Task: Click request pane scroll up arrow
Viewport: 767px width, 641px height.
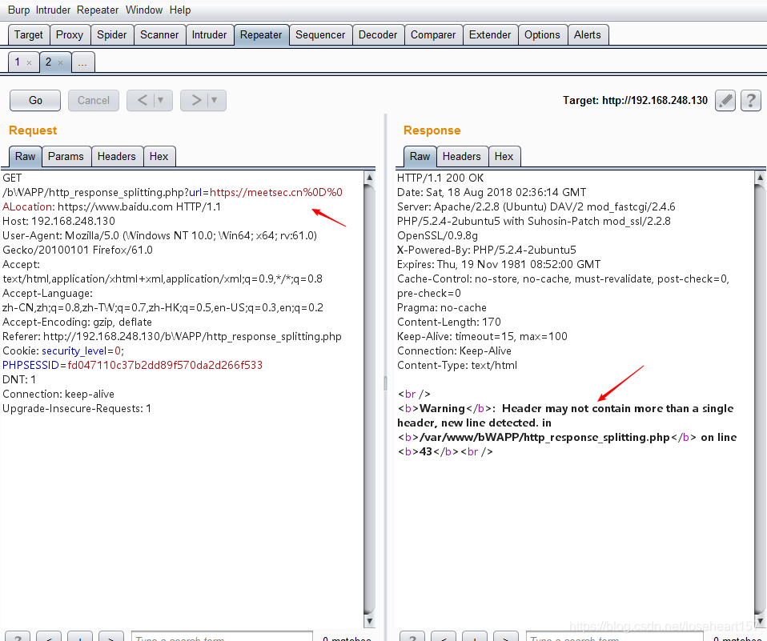Action: click(370, 177)
